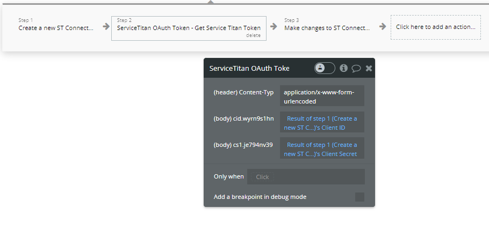Screen dimensions: 489x230
Task: Click the pointer caret above the workflow steps
Action: [x=211, y=2]
